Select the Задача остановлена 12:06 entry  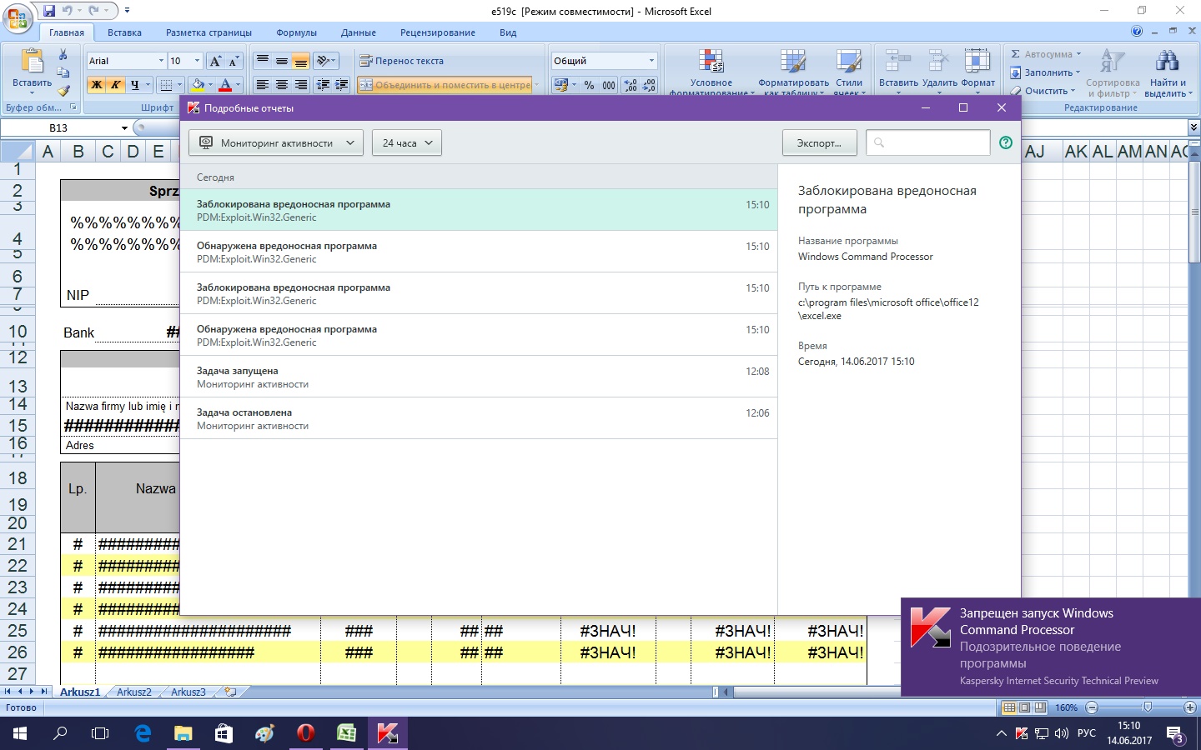[x=479, y=418]
